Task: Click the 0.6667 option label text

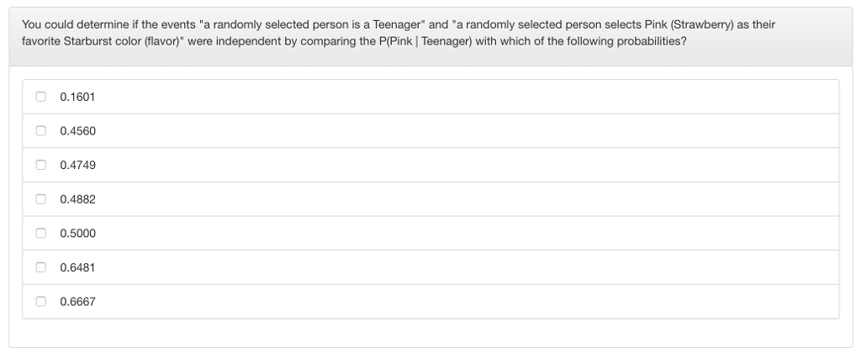Action: click(x=77, y=301)
